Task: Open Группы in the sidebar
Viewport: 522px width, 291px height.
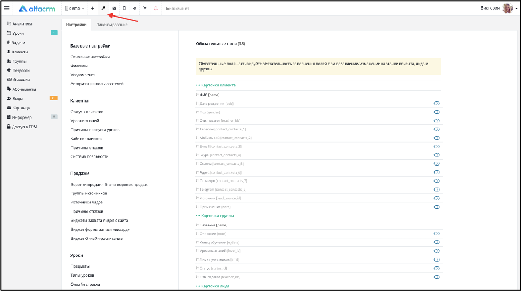Action: point(17,61)
